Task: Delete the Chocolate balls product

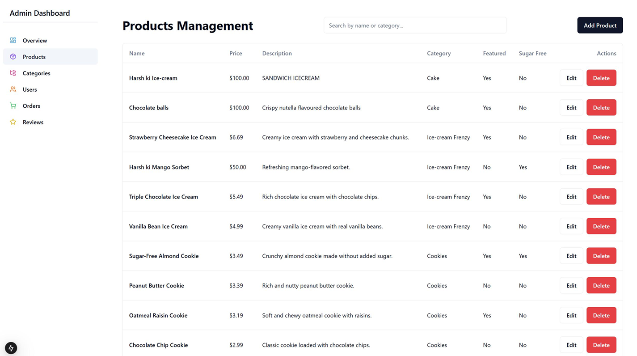Action: pyautogui.click(x=601, y=107)
